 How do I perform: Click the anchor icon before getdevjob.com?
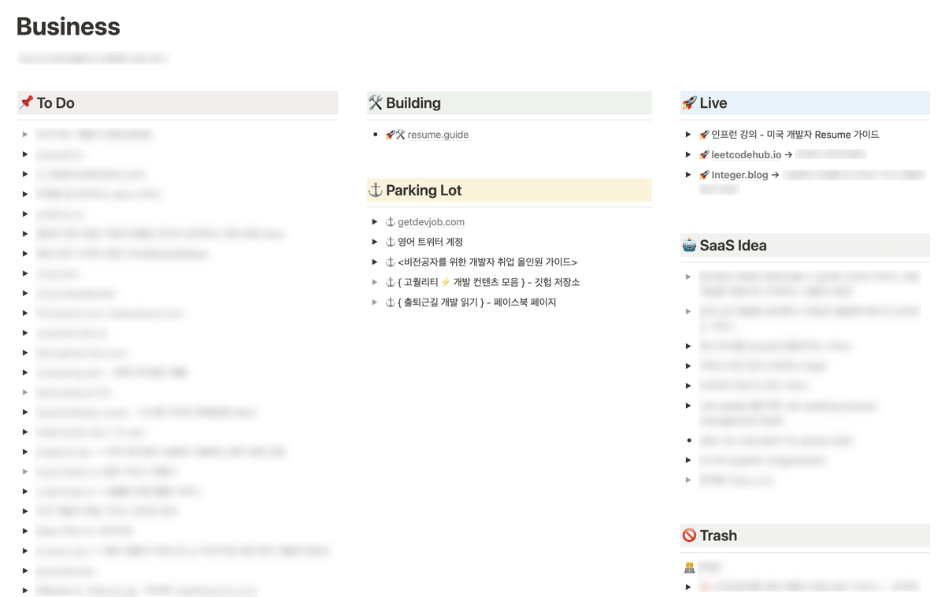[390, 222]
